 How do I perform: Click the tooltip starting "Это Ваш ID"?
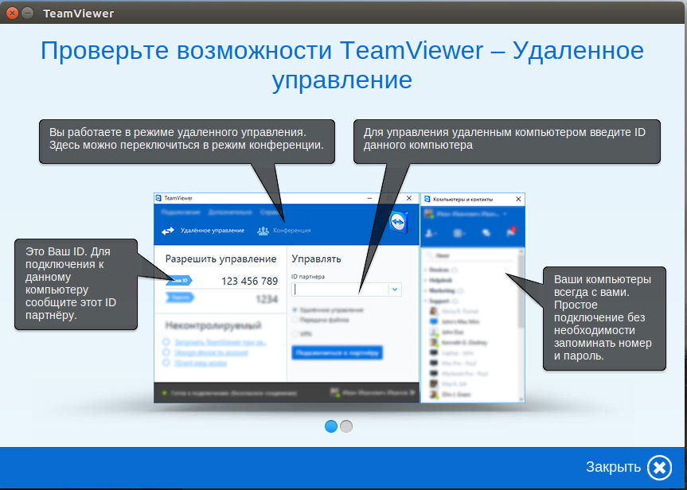coord(76,284)
